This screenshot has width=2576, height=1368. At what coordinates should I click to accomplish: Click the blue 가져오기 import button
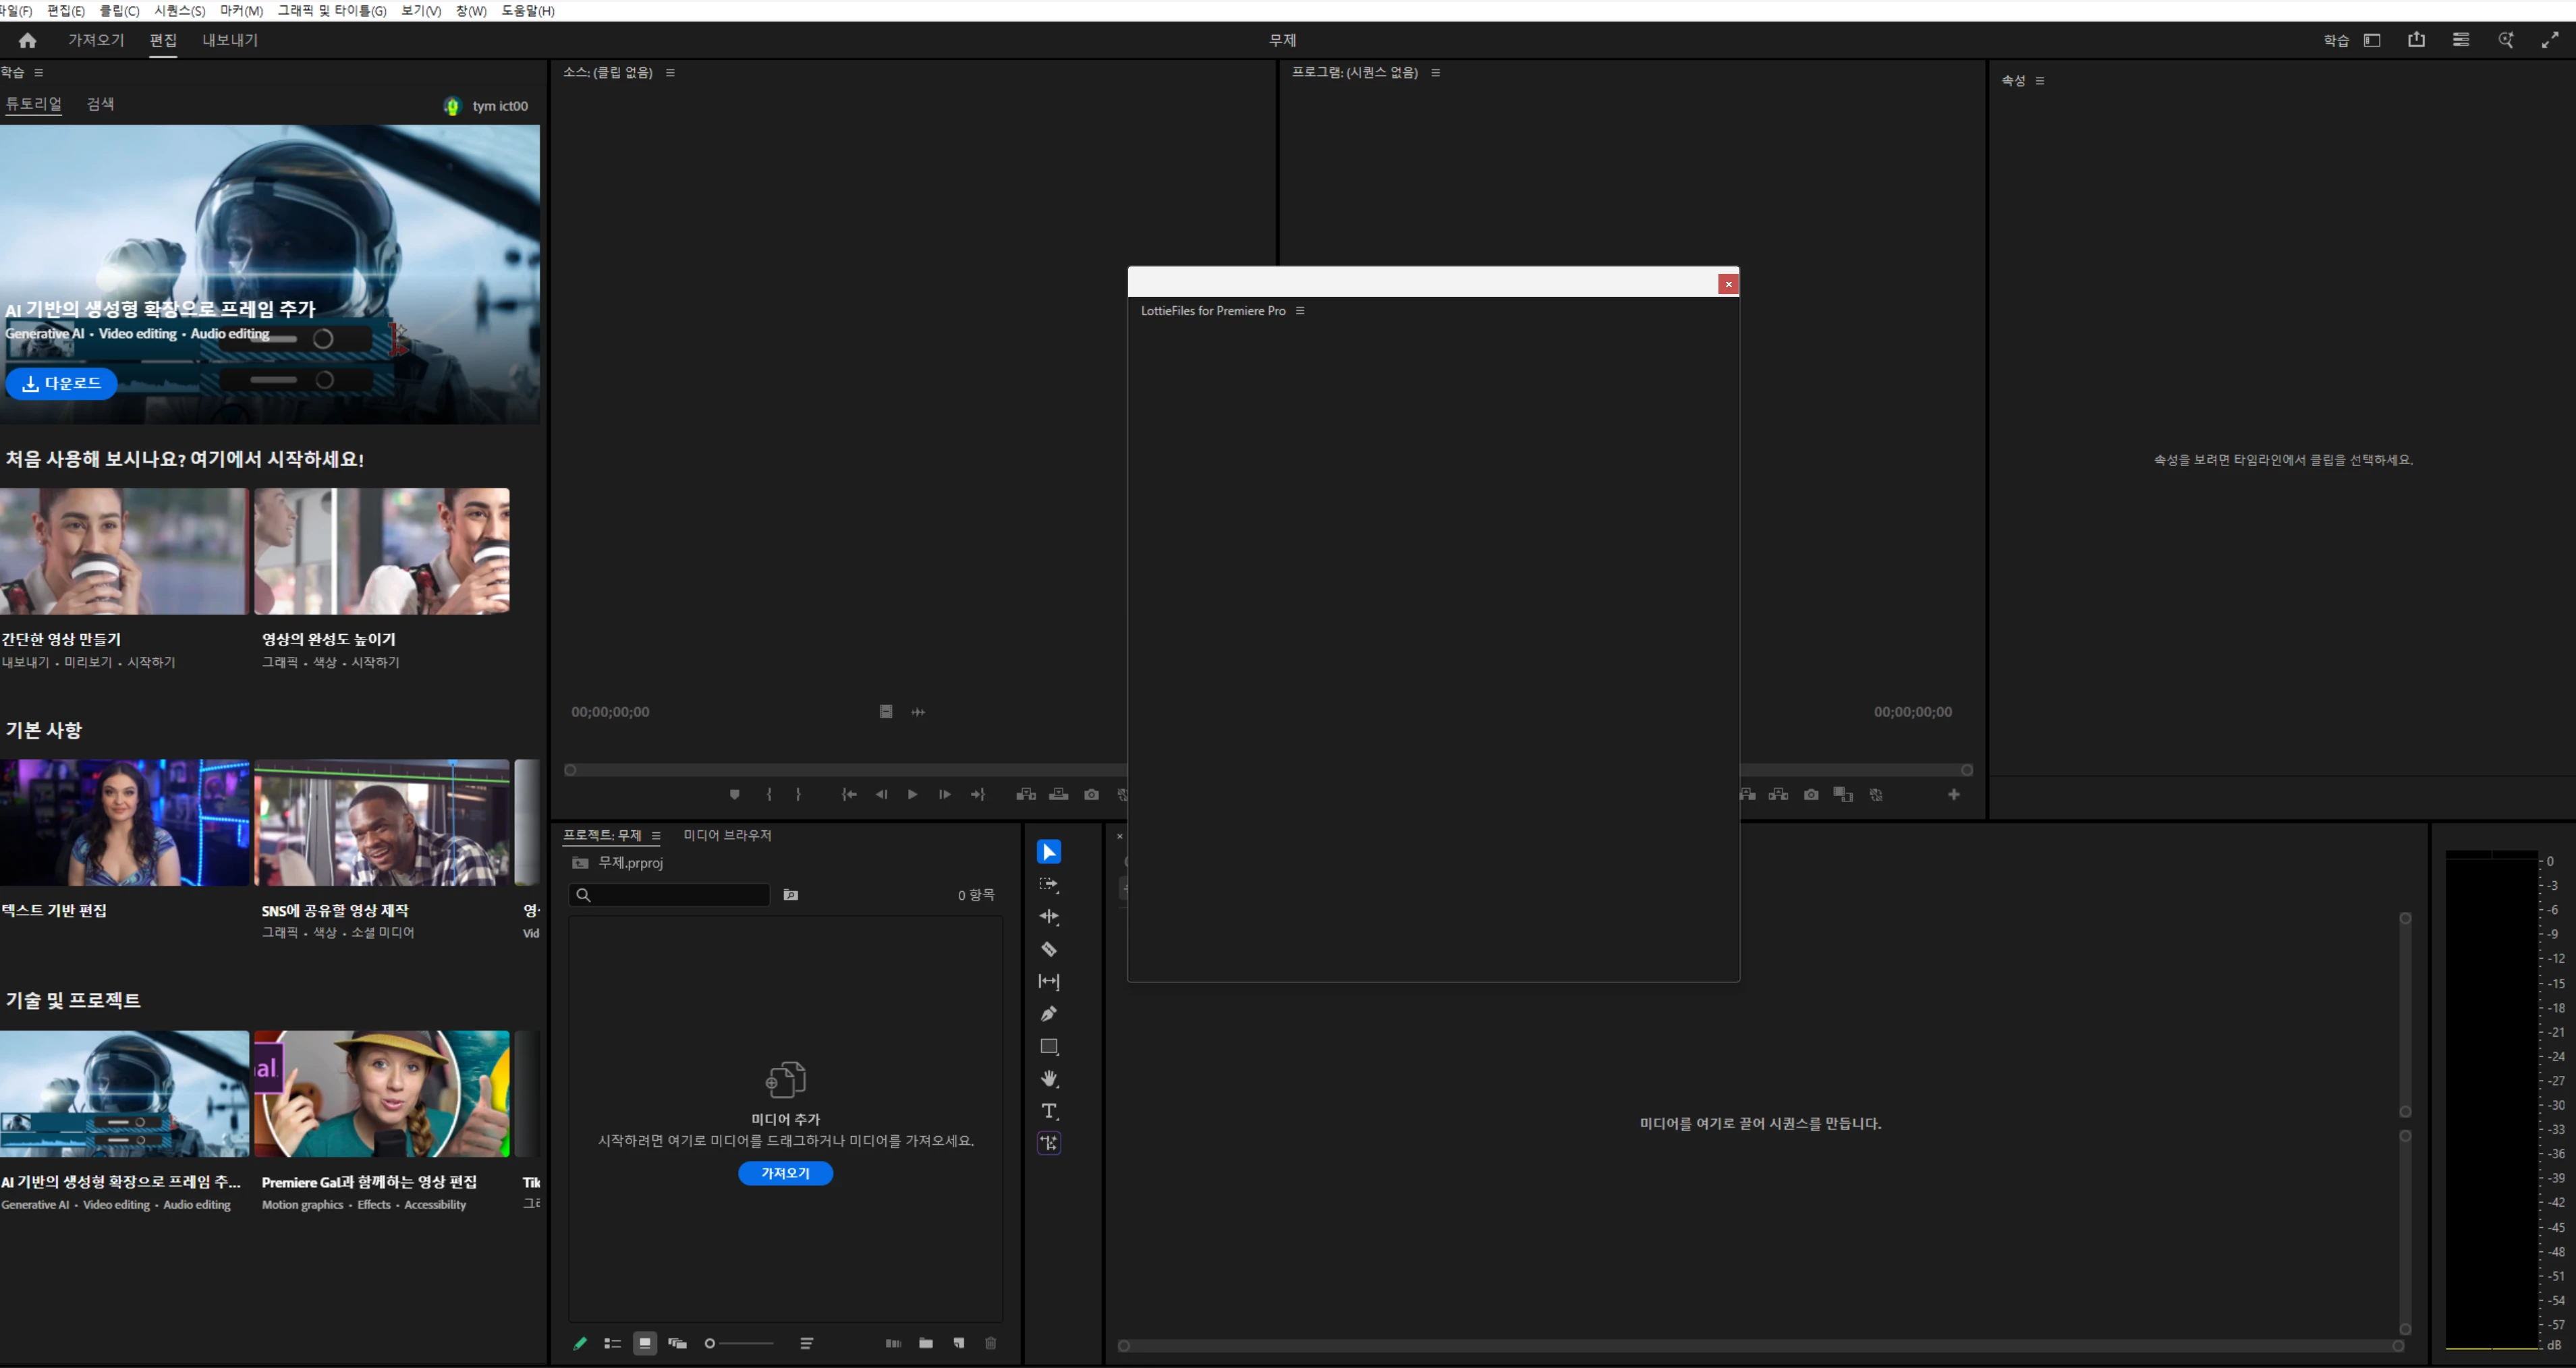click(785, 1174)
